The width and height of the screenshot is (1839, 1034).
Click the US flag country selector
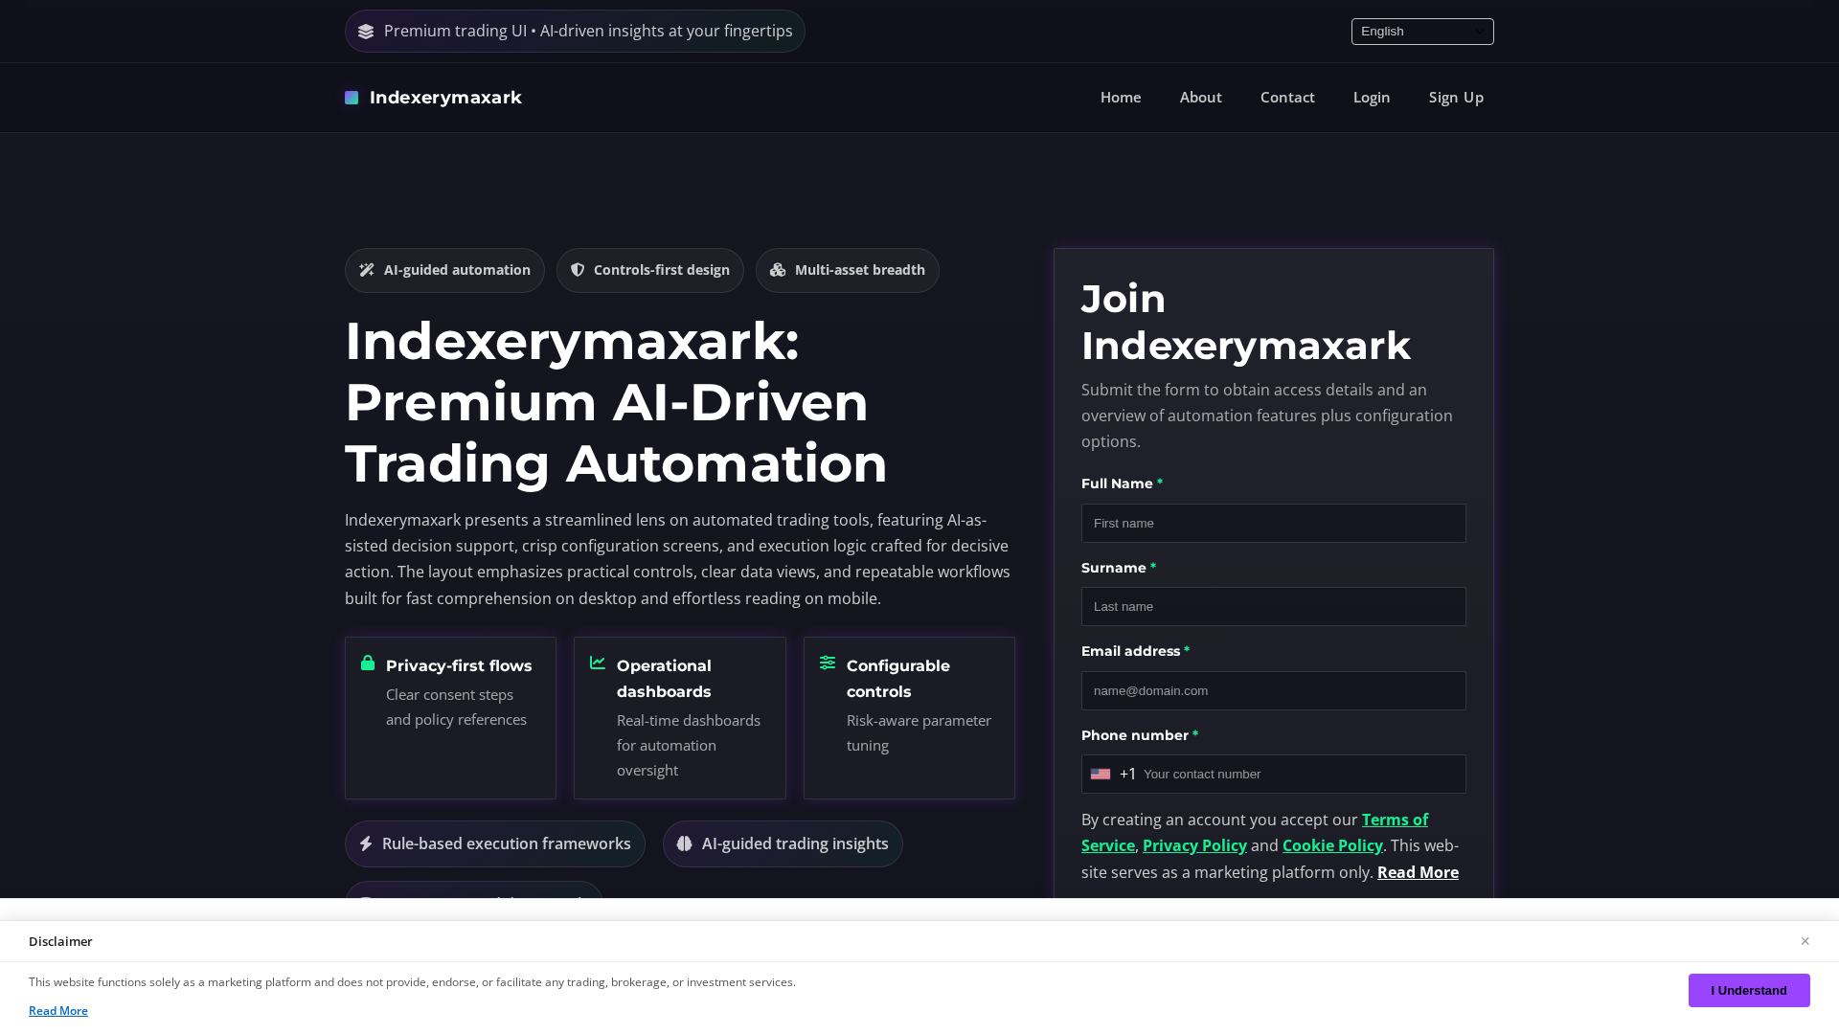coord(1101,774)
